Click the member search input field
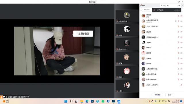This screenshot has width=184, height=104. [x=147, y=10]
